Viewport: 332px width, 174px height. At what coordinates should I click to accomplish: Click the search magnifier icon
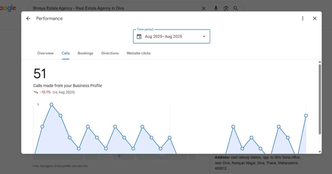pos(236,8)
